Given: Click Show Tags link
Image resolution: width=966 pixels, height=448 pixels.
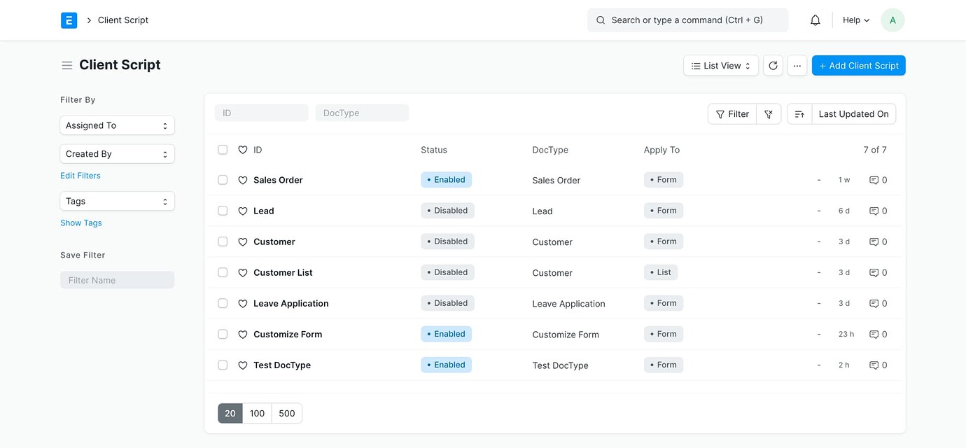Looking at the screenshot, I should 81,223.
